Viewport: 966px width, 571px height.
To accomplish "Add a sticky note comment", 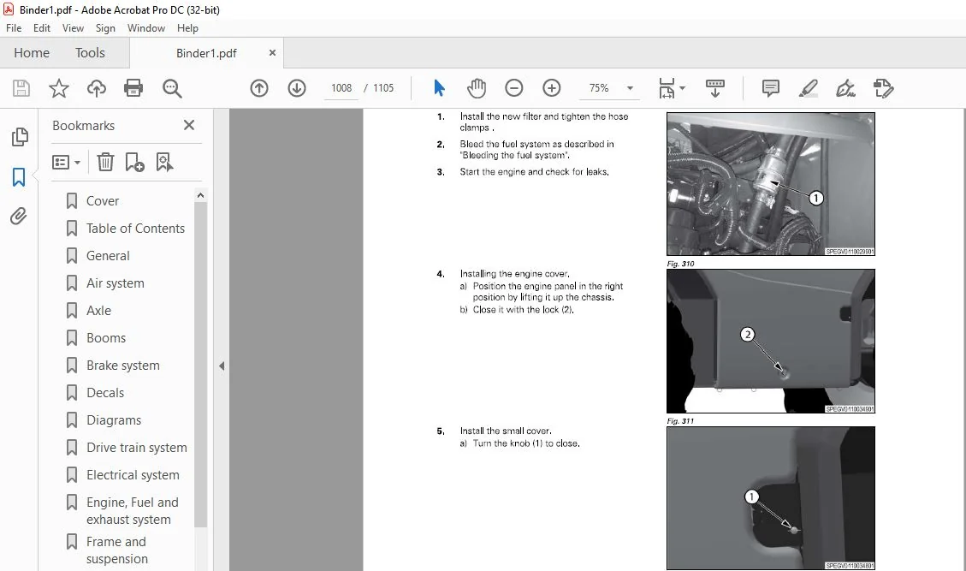I will point(770,88).
